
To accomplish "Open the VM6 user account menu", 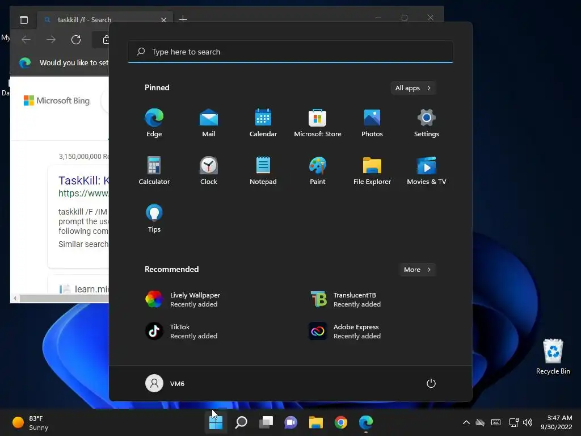I will pos(165,383).
